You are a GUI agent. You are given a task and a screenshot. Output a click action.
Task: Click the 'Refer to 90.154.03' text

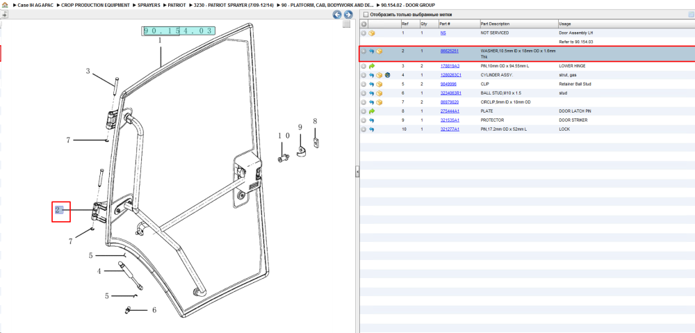tap(576, 42)
